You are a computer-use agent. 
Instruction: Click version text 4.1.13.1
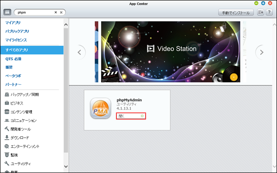coord(124,108)
